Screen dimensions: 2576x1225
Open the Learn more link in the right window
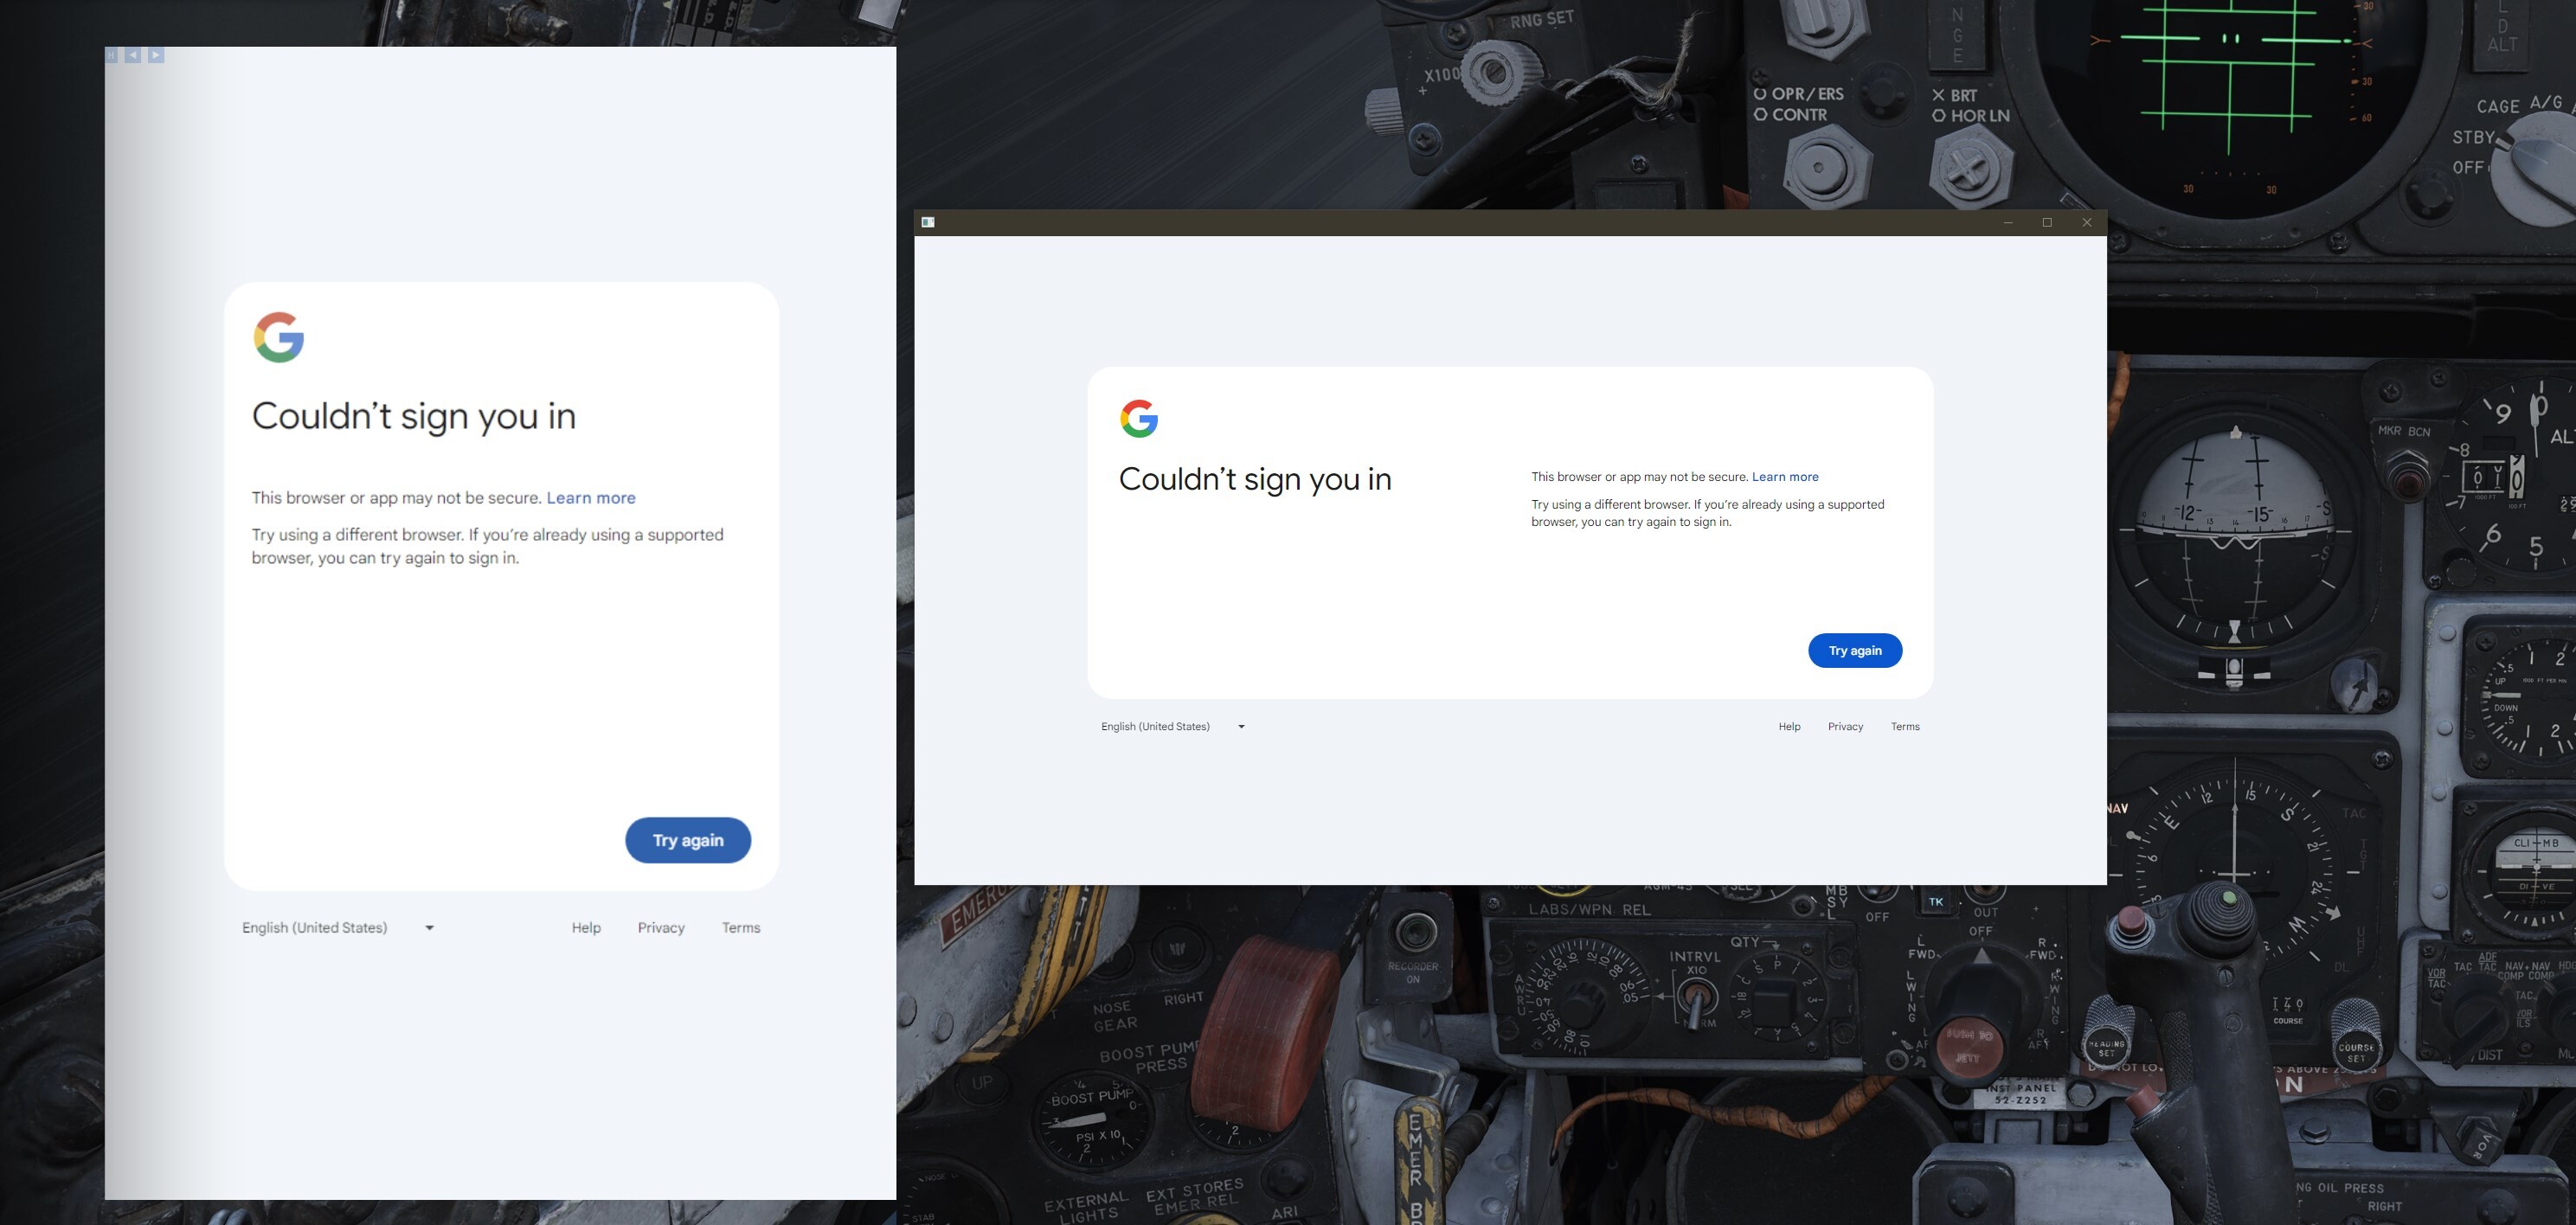[1785, 477]
